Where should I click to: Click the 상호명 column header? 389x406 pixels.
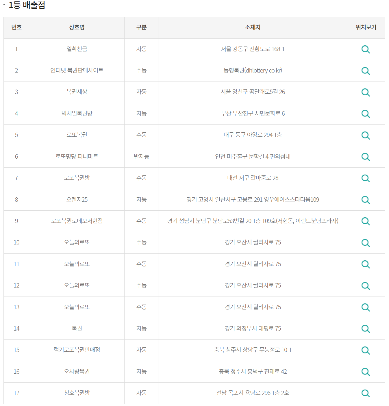[77, 27]
